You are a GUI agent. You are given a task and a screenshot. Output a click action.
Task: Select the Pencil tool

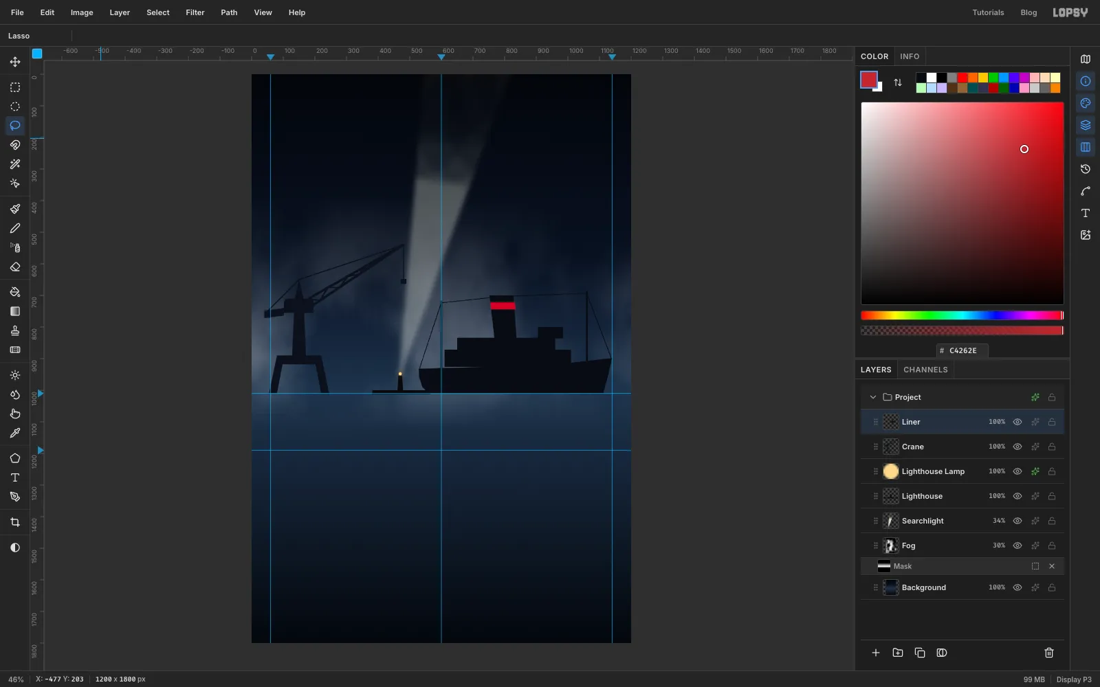(x=15, y=228)
